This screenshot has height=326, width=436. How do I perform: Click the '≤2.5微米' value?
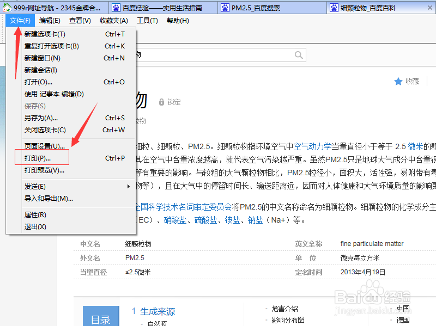point(138,272)
